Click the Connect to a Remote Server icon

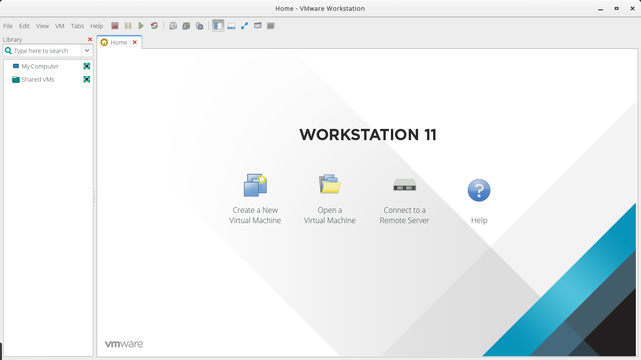point(404,185)
